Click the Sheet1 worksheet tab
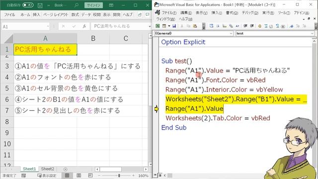Screen dimensions: 318x179 click(29, 169)
